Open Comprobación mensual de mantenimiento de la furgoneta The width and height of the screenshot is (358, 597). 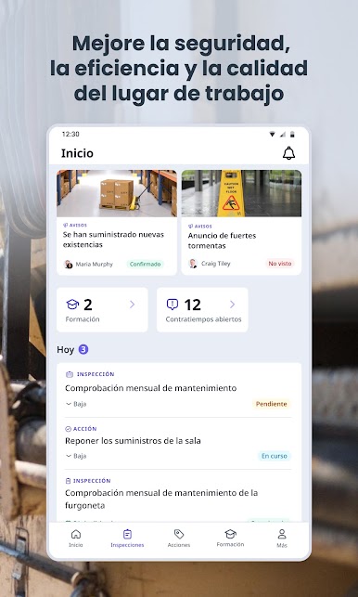[161, 500]
